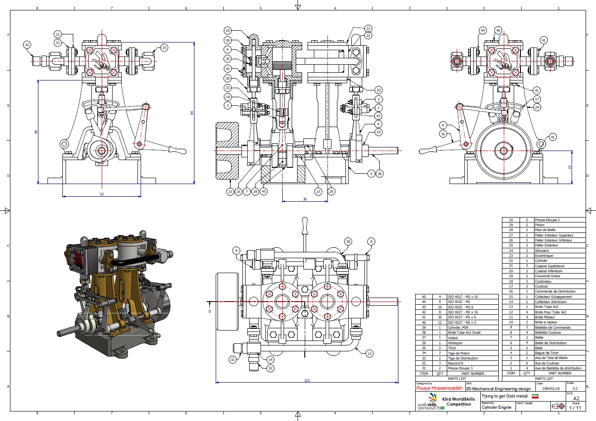The width and height of the screenshot is (596, 421).
Task: Click balloon 16 near the control lever
Action: 443,134
